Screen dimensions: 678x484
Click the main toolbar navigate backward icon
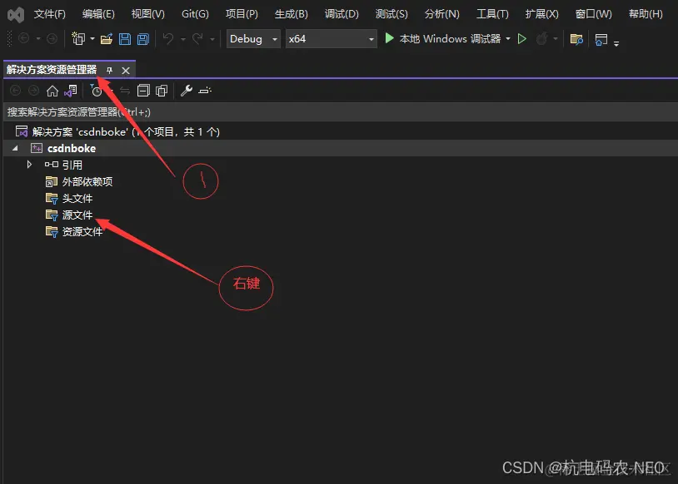pyautogui.click(x=24, y=39)
